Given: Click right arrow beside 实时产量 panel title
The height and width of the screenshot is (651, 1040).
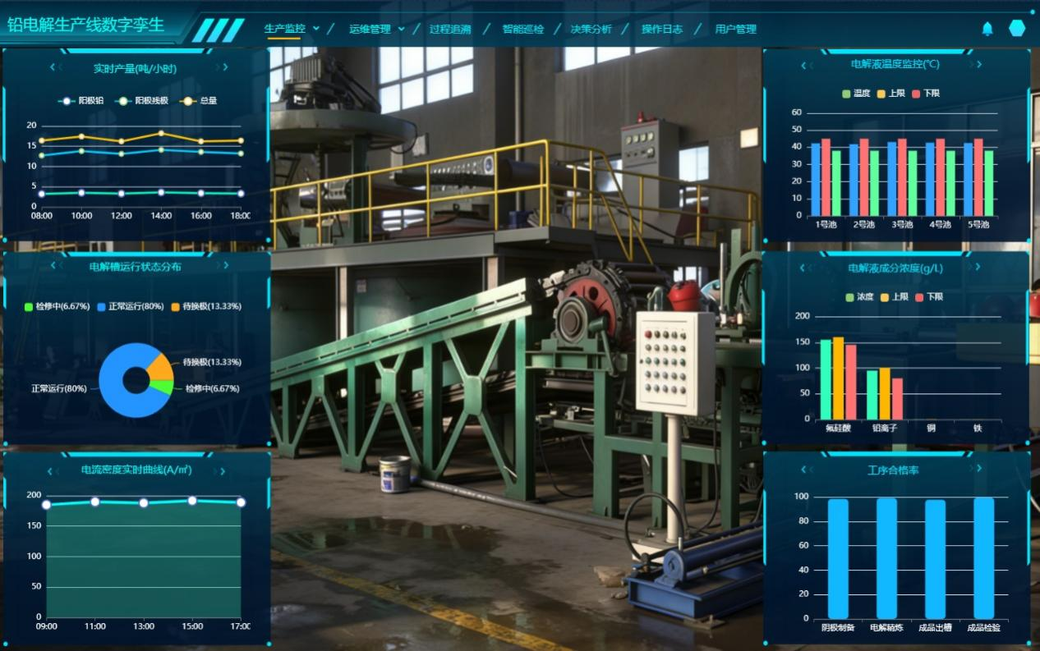Looking at the screenshot, I should [225, 67].
